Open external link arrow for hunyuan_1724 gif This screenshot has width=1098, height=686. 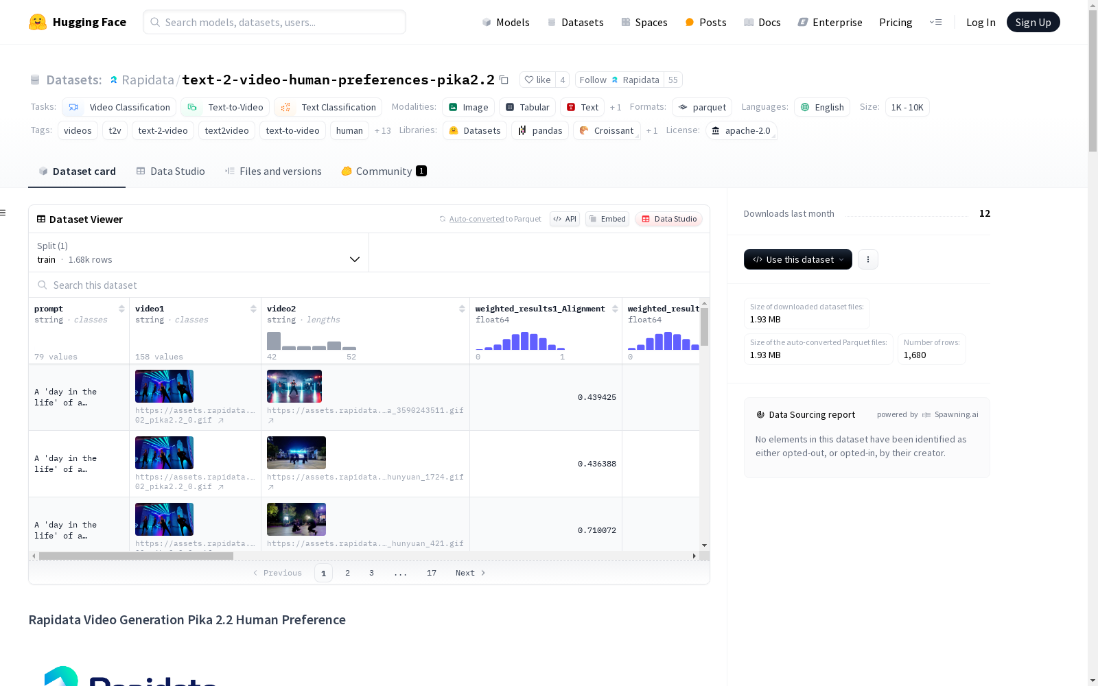point(271,487)
